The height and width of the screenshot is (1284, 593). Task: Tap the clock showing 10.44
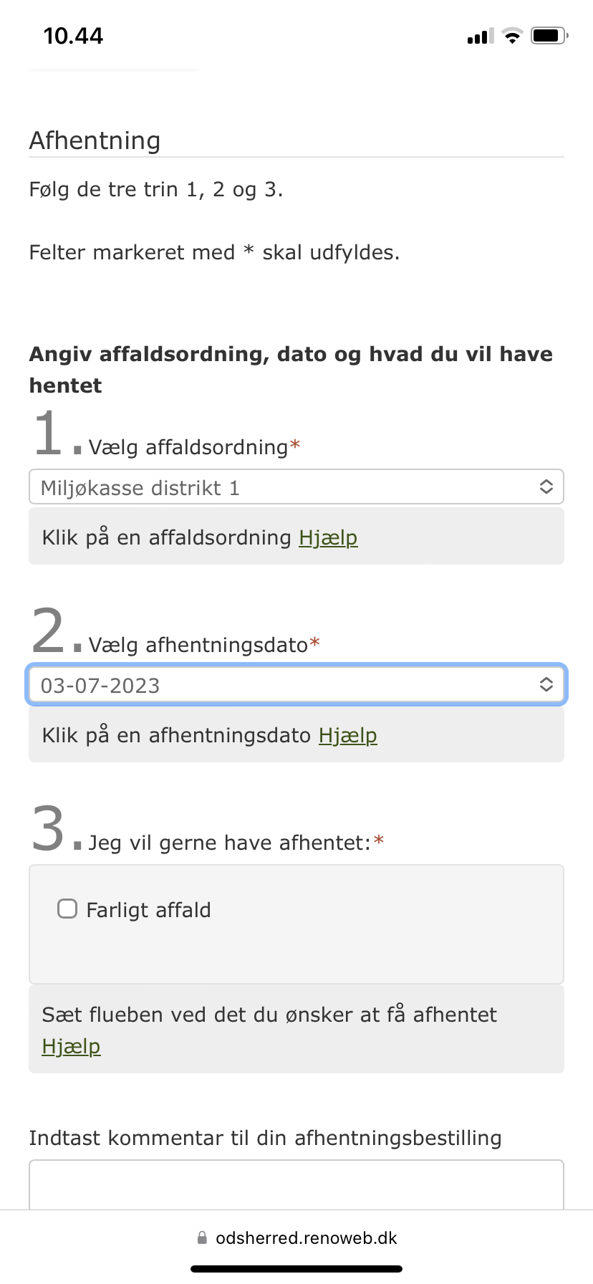73,36
